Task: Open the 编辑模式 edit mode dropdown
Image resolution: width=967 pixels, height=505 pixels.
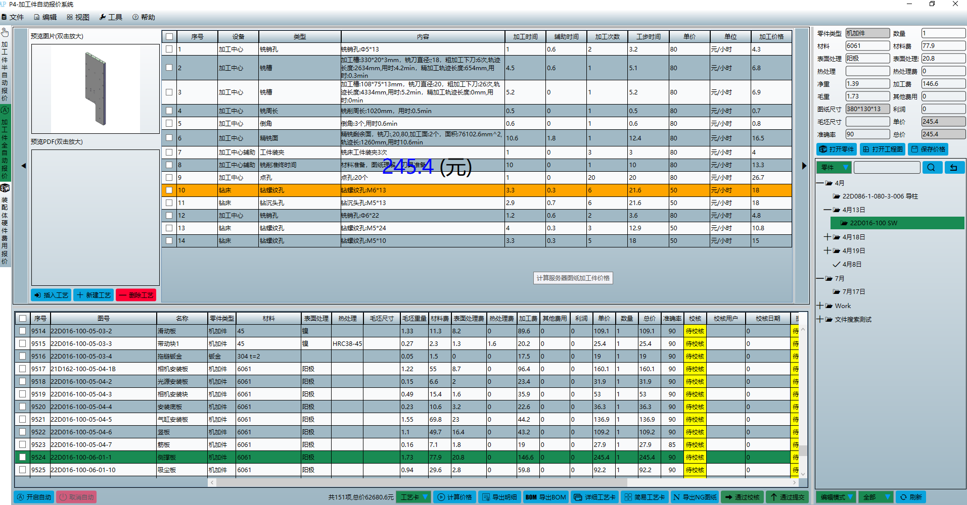Action: click(x=836, y=497)
